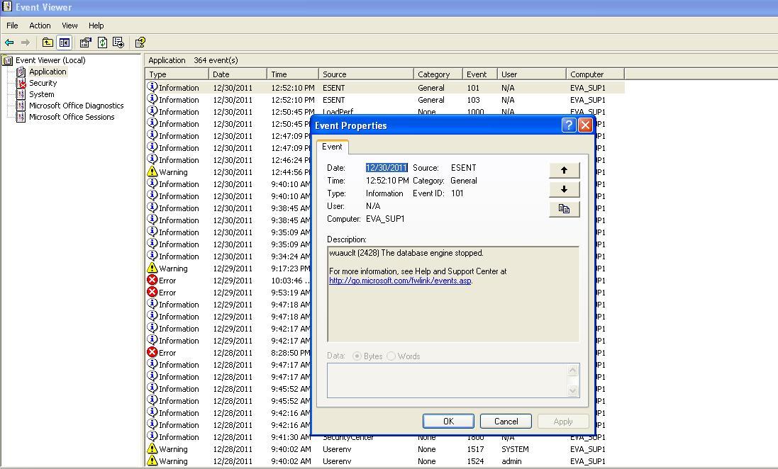
Task: Open the File menu
Action: pyautogui.click(x=12, y=26)
